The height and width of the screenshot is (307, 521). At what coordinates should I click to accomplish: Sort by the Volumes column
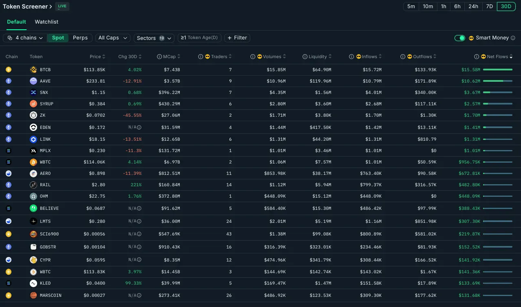[x=274, y=57]
